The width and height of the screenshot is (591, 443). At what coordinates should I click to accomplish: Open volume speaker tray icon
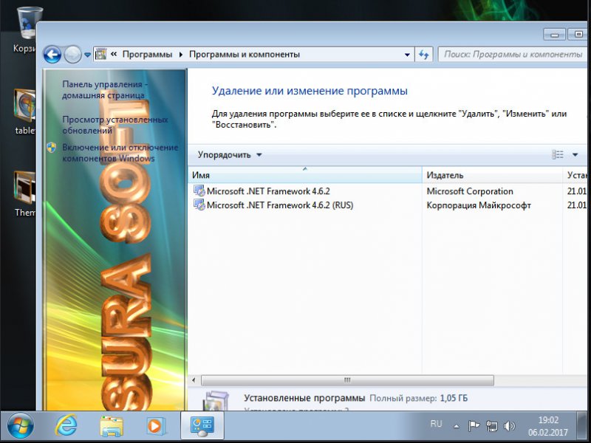(x=509, y=426)
